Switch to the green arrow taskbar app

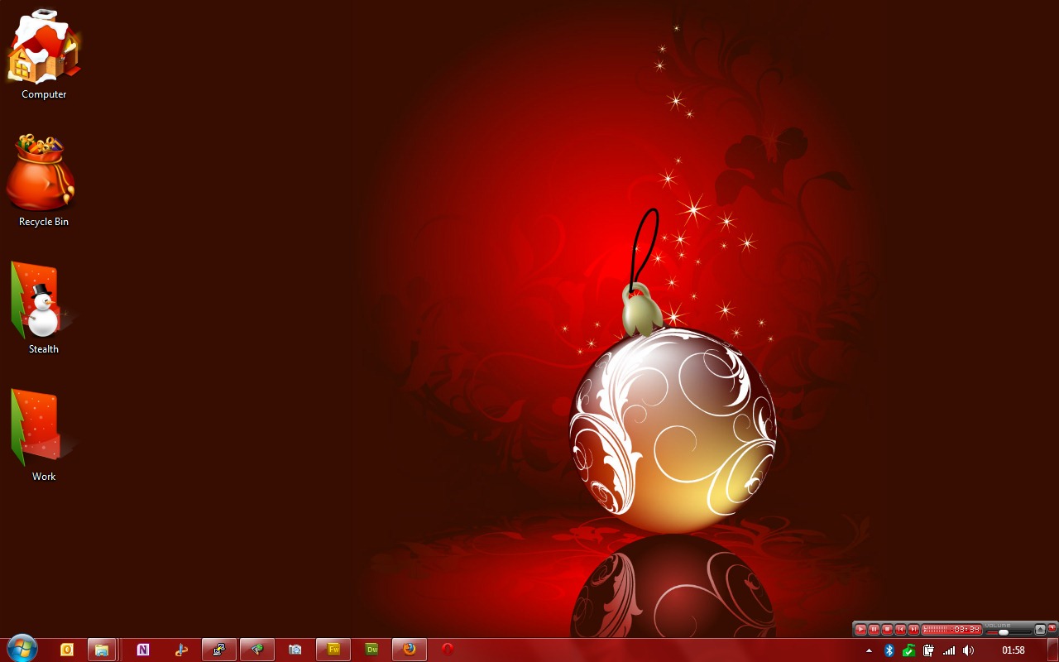pyautogui.click(x=257, y=650)
